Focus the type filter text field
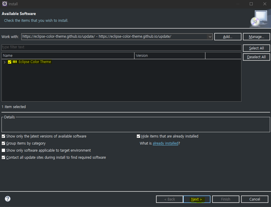 coord(121,47)
